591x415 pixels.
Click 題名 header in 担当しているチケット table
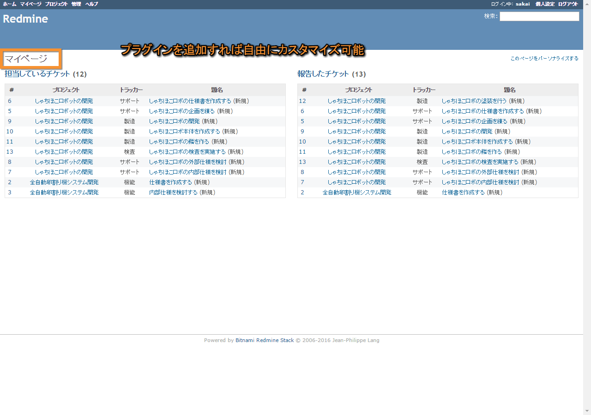click(217, 90)
